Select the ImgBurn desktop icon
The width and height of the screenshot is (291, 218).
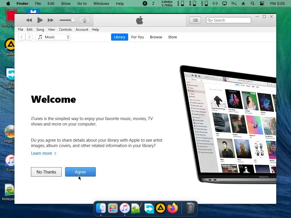coord(9,134)
